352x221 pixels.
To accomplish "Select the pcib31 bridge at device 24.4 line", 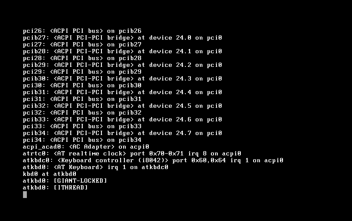I will (x=122, y=92).
